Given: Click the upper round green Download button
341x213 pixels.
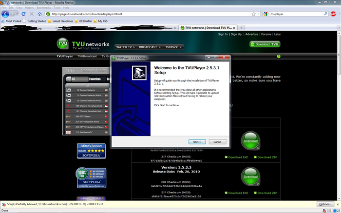Looking at the screenshot, I should pos(250,140).
